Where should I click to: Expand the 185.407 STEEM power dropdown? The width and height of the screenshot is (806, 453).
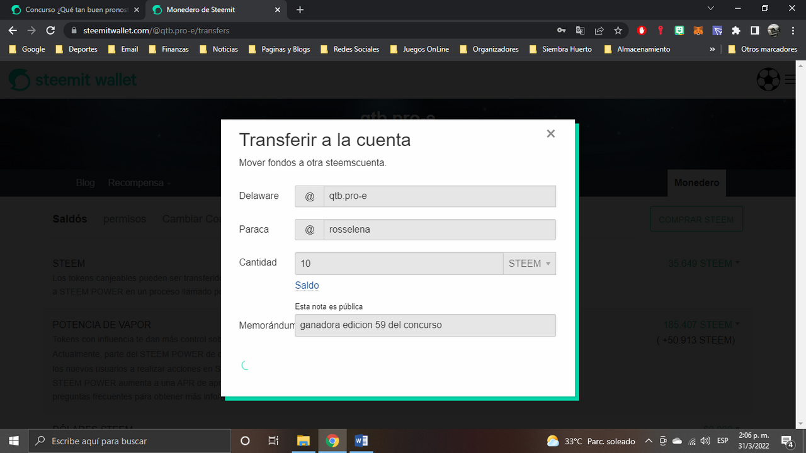click(x=702, y=325)
